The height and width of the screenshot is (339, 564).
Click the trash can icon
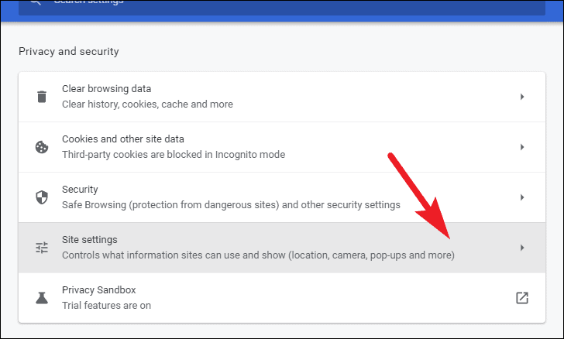(x=42, y=97)
